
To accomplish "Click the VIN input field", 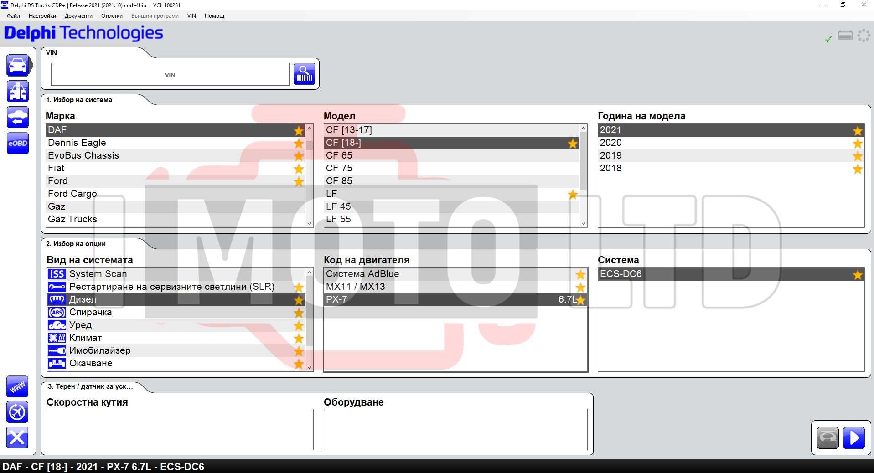I will [170, 74].
